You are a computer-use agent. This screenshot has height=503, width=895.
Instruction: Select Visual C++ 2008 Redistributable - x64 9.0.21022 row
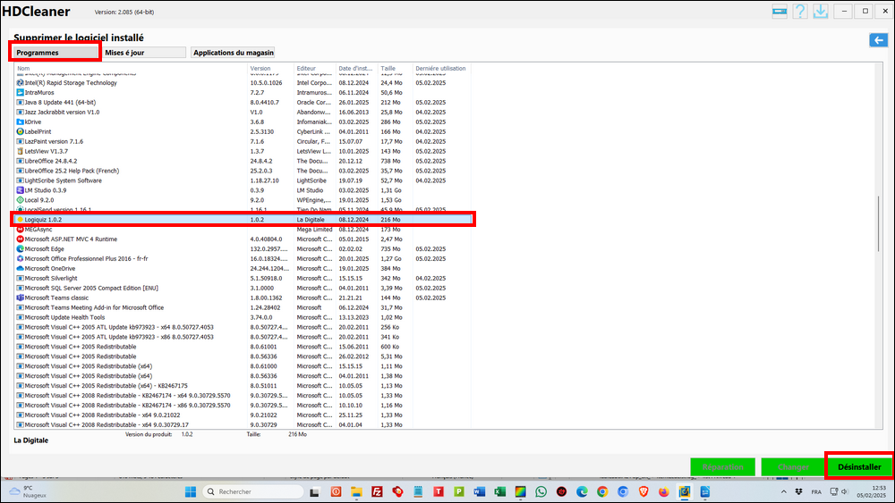click(x=243, y=415)
